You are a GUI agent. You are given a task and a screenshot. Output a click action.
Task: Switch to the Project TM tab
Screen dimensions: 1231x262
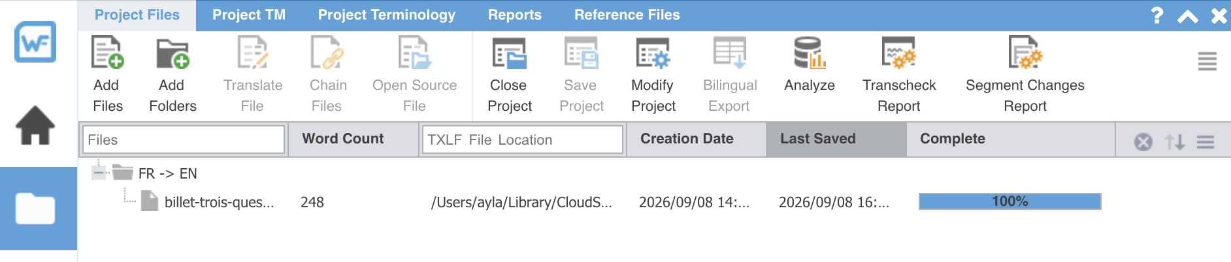(249, 15)
